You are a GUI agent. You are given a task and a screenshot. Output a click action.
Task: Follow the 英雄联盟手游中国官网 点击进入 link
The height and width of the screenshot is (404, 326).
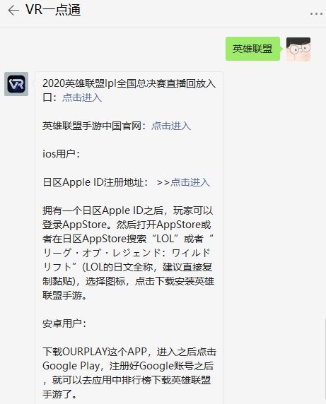[171, 126]
